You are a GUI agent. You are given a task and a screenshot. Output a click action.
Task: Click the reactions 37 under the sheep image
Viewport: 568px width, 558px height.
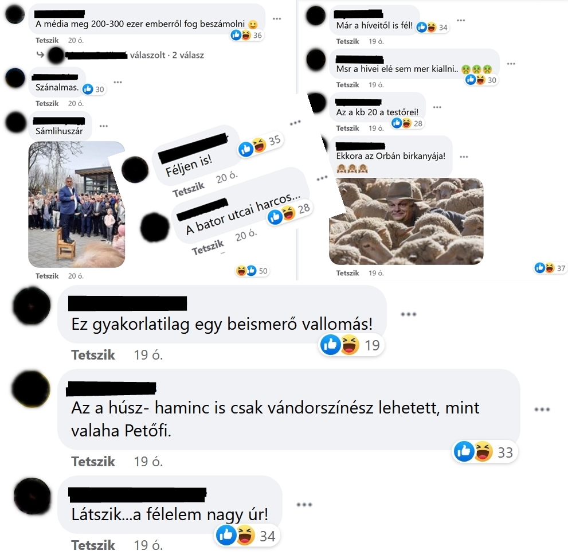pos(550,268)
